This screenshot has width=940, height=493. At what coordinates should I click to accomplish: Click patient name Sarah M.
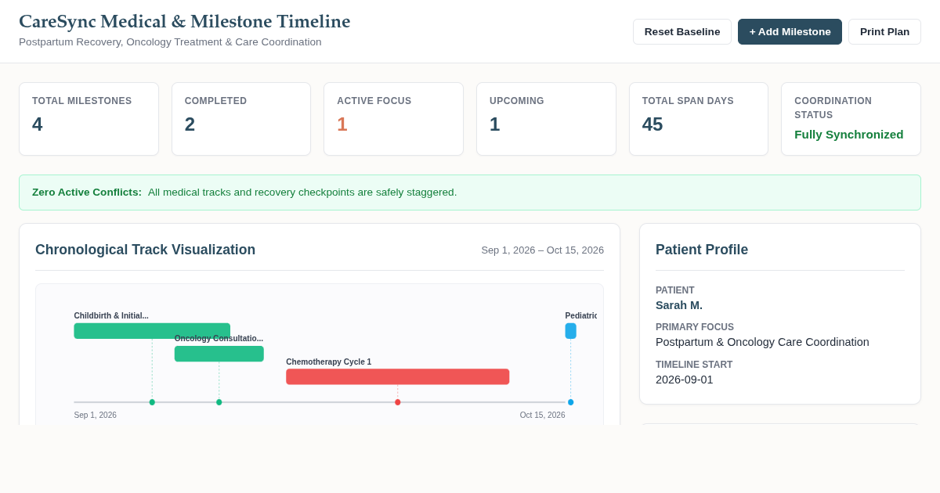coord(679,305)
